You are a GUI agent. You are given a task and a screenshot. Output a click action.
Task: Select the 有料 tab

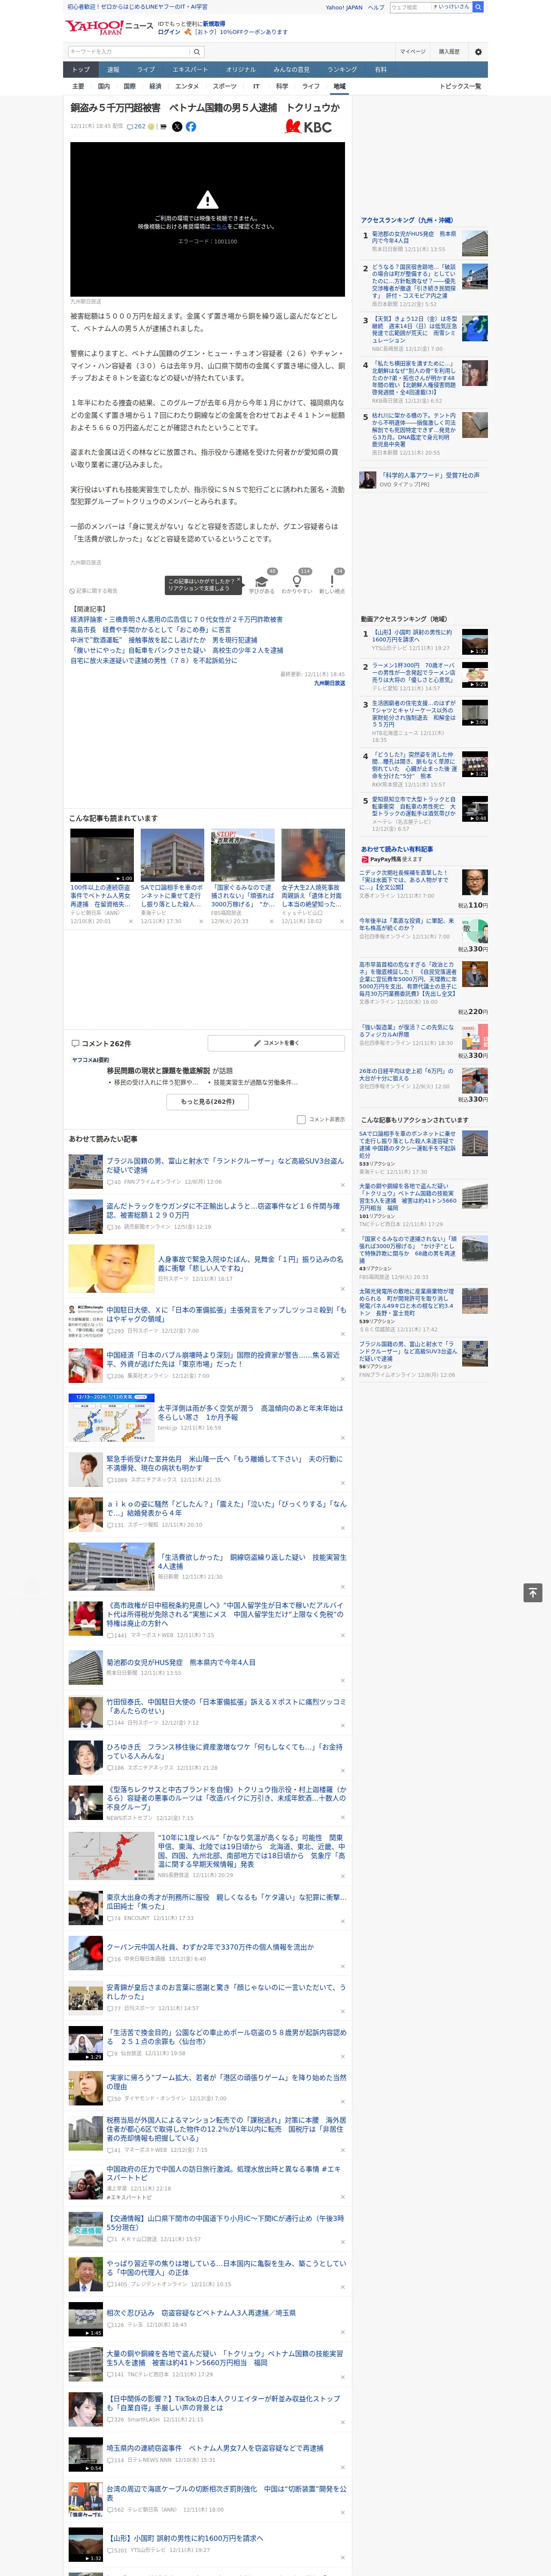pos(380,70)
